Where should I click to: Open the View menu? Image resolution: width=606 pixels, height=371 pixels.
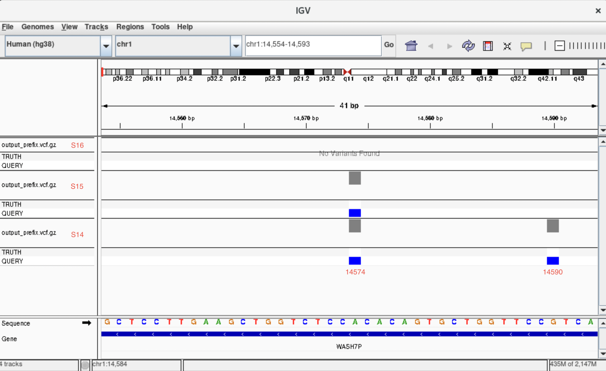click(69, 27)
